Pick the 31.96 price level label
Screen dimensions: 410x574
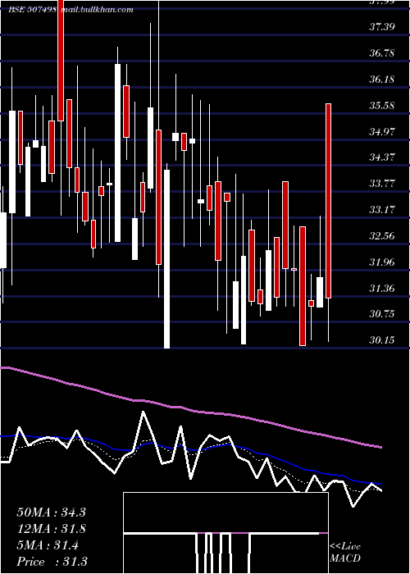pyautogui.click(x=381, y=262)
